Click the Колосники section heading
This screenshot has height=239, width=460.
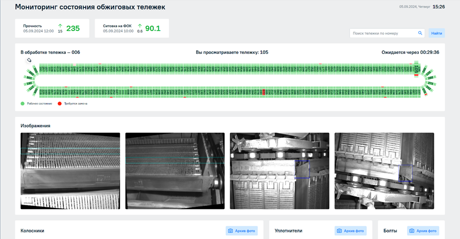pyautogui.click(x=32, y=231)
